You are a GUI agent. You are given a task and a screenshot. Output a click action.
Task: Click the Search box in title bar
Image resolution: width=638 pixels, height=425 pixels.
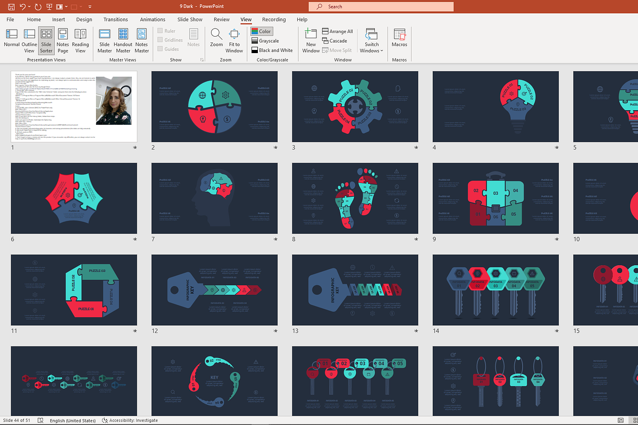381,6
